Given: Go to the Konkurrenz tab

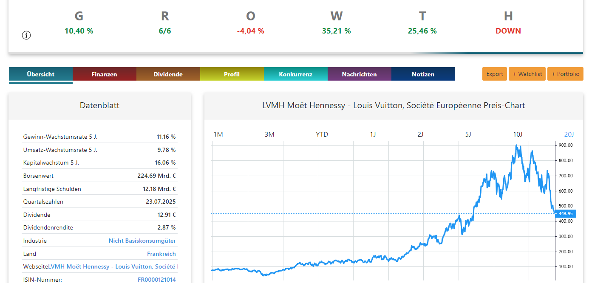Looking at the screenshot, I should click(x=296, y=74).
